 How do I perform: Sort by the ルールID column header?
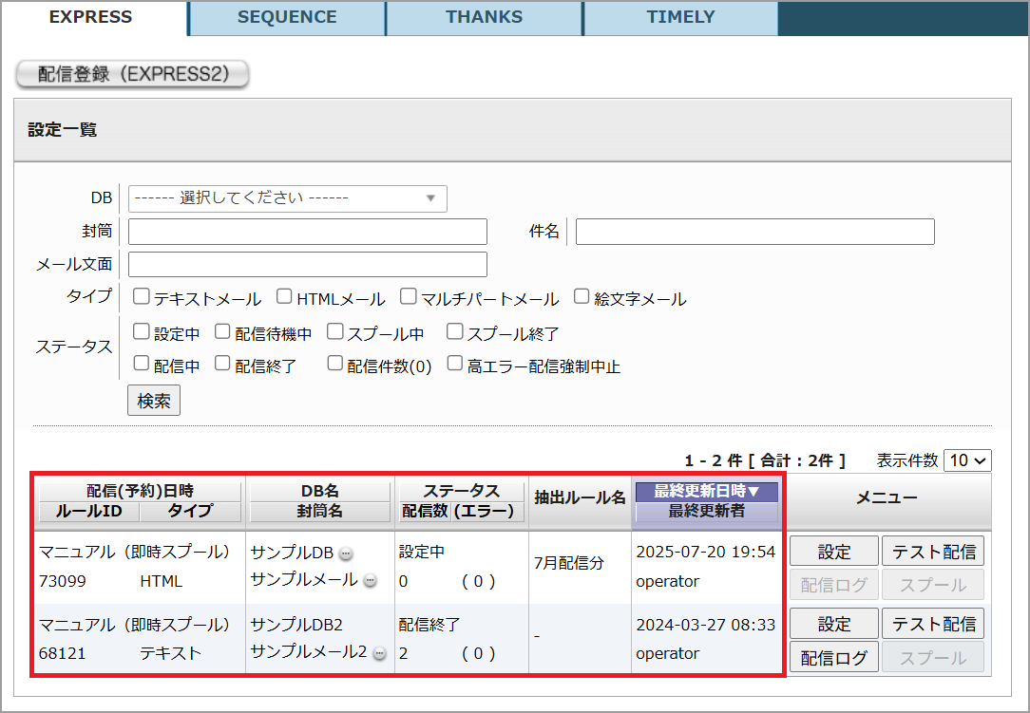pos(88,512)
